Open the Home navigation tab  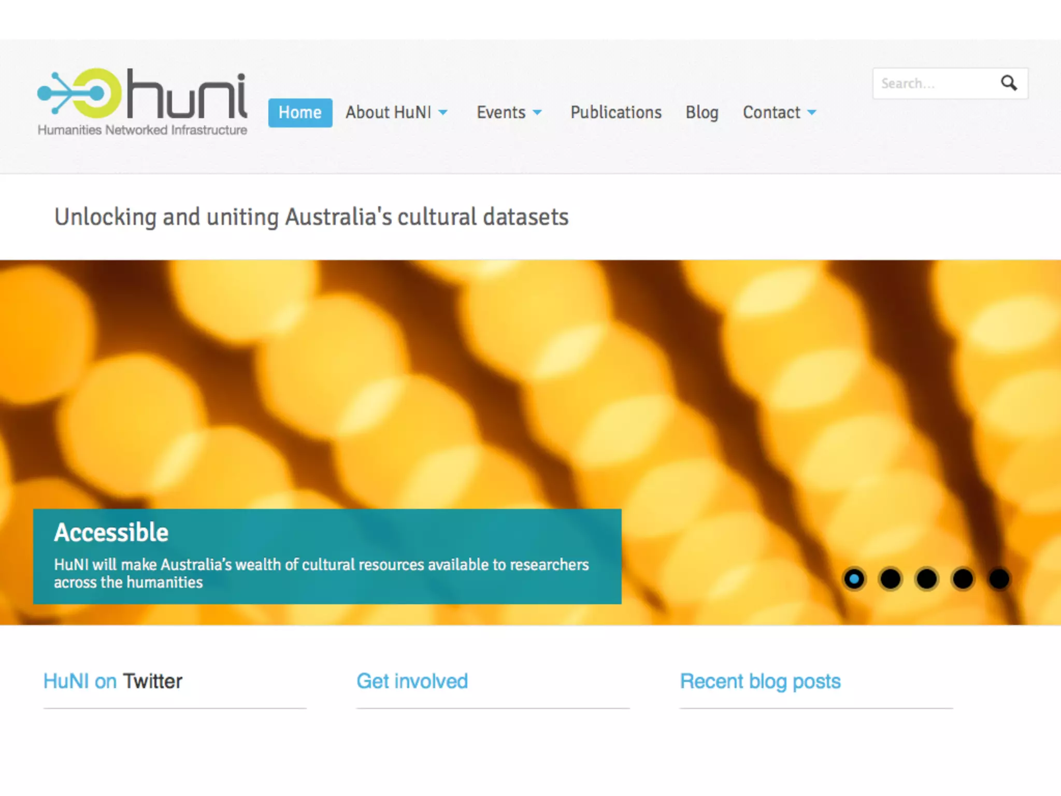pos(300,112)
